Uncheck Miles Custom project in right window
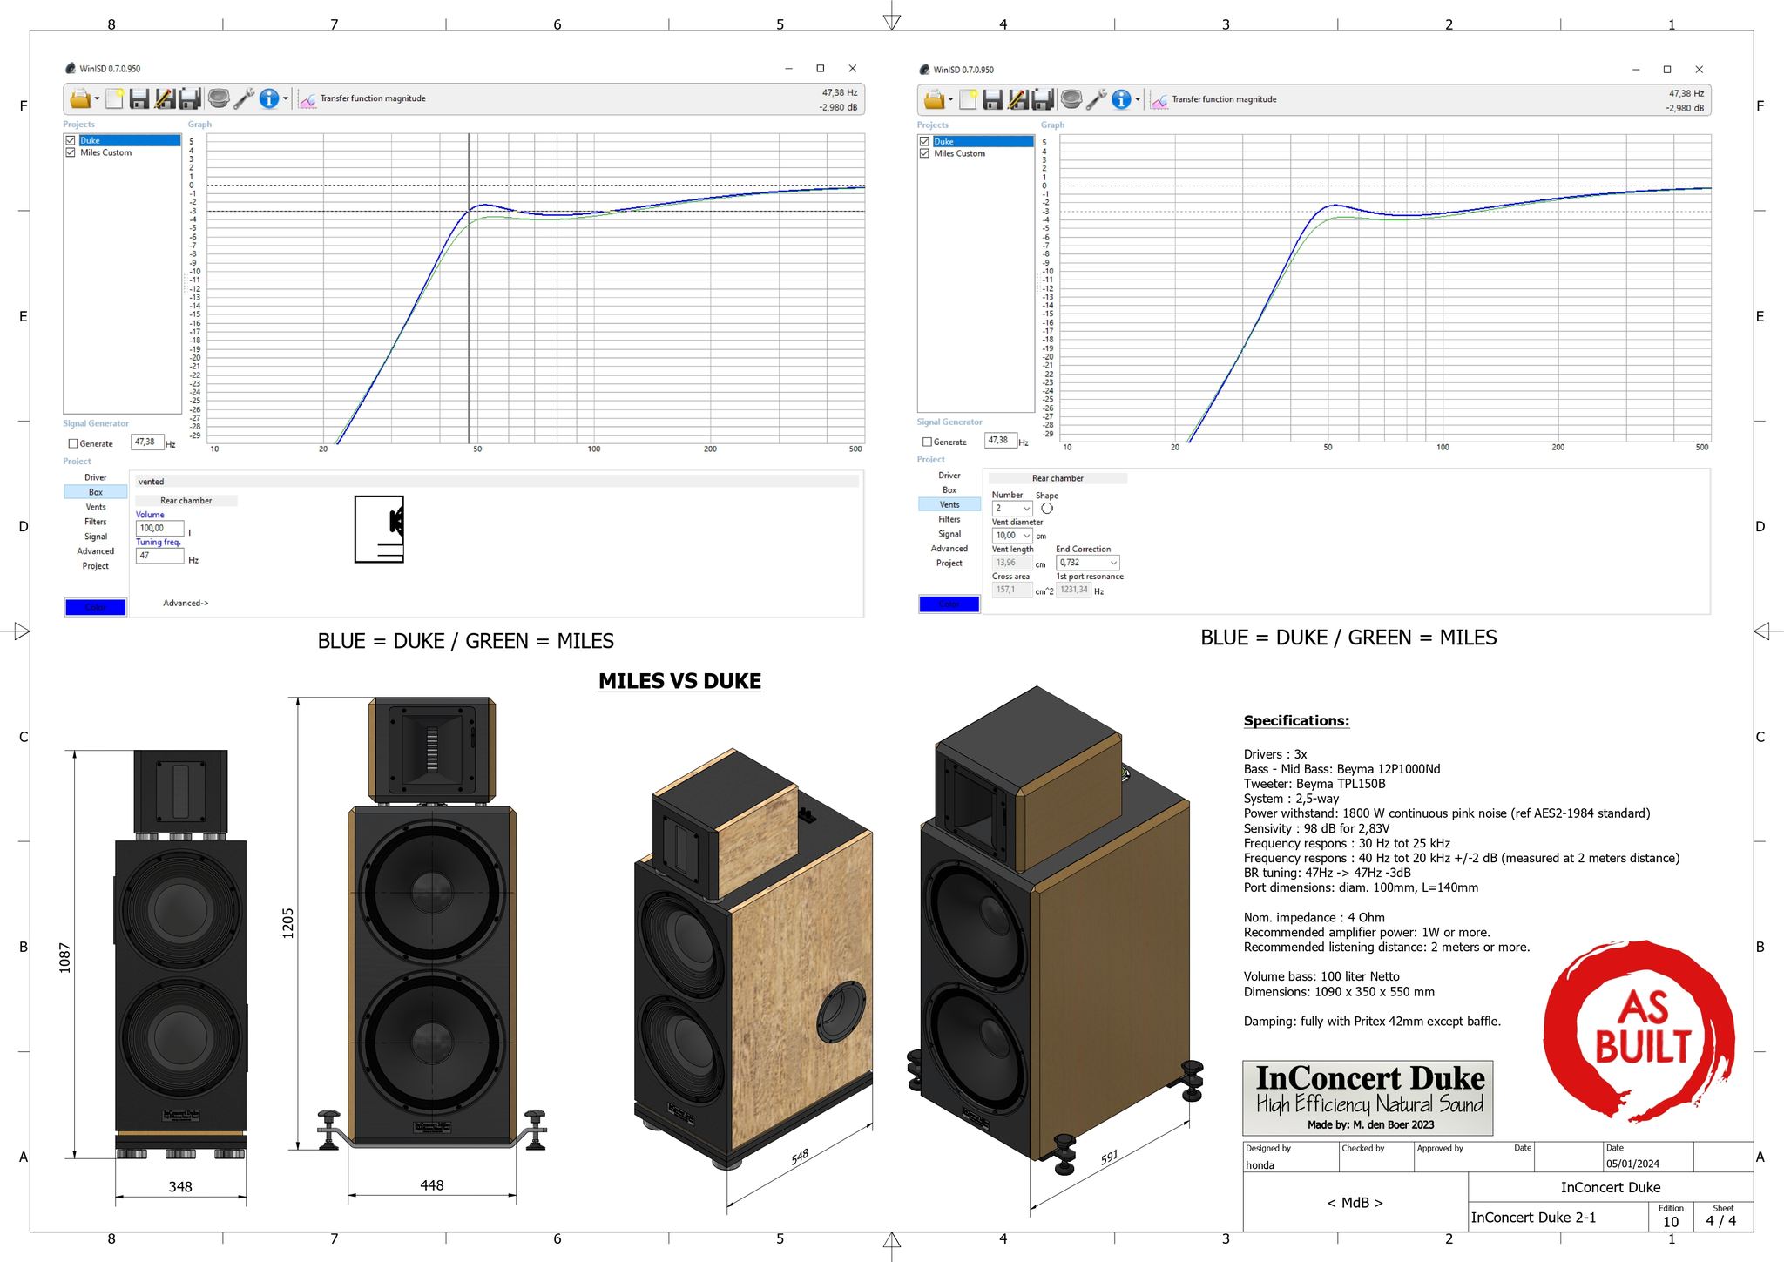1784x1262 pixels. click(x=924, y=153)
